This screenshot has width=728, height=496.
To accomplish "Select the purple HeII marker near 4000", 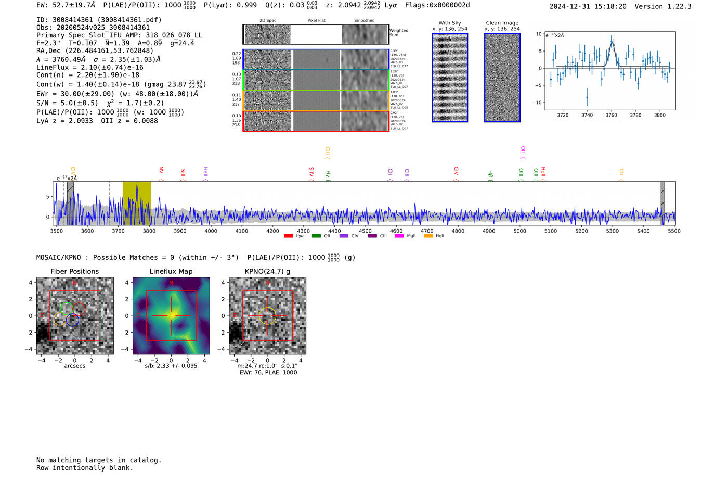I will click(205, 174).
